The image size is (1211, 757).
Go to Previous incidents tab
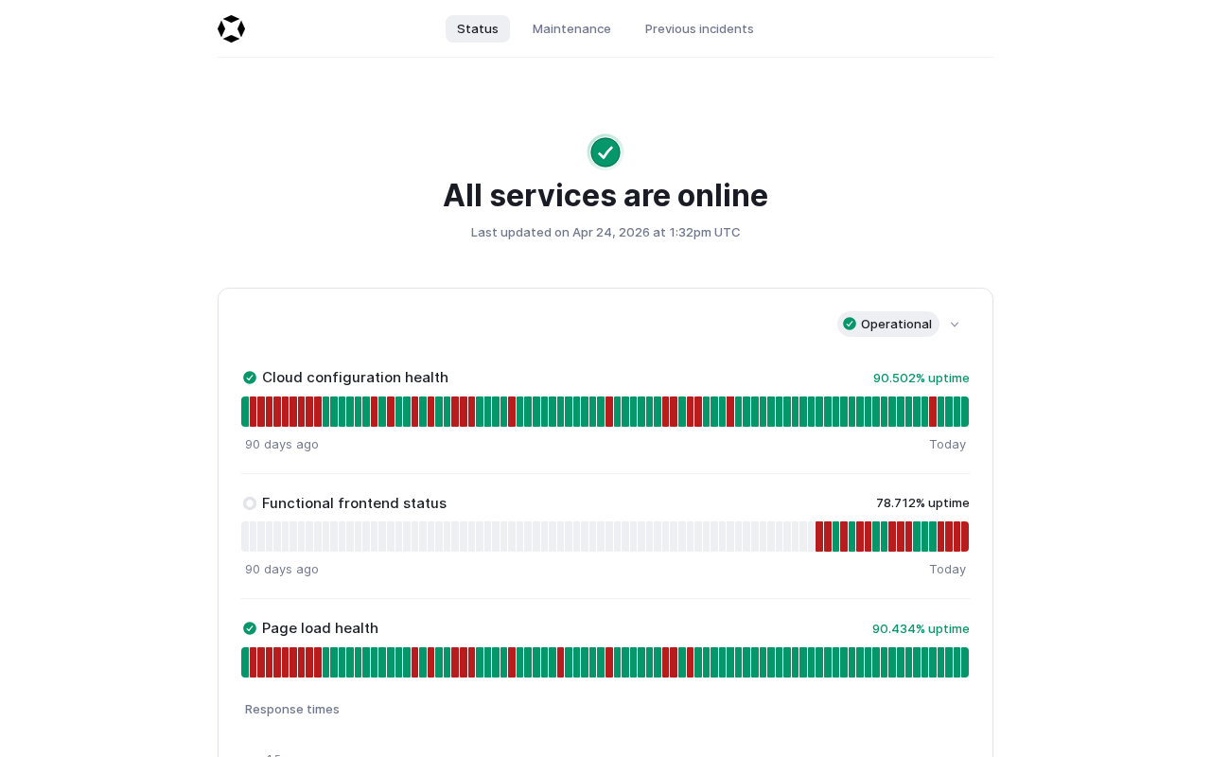pos(699,29)
